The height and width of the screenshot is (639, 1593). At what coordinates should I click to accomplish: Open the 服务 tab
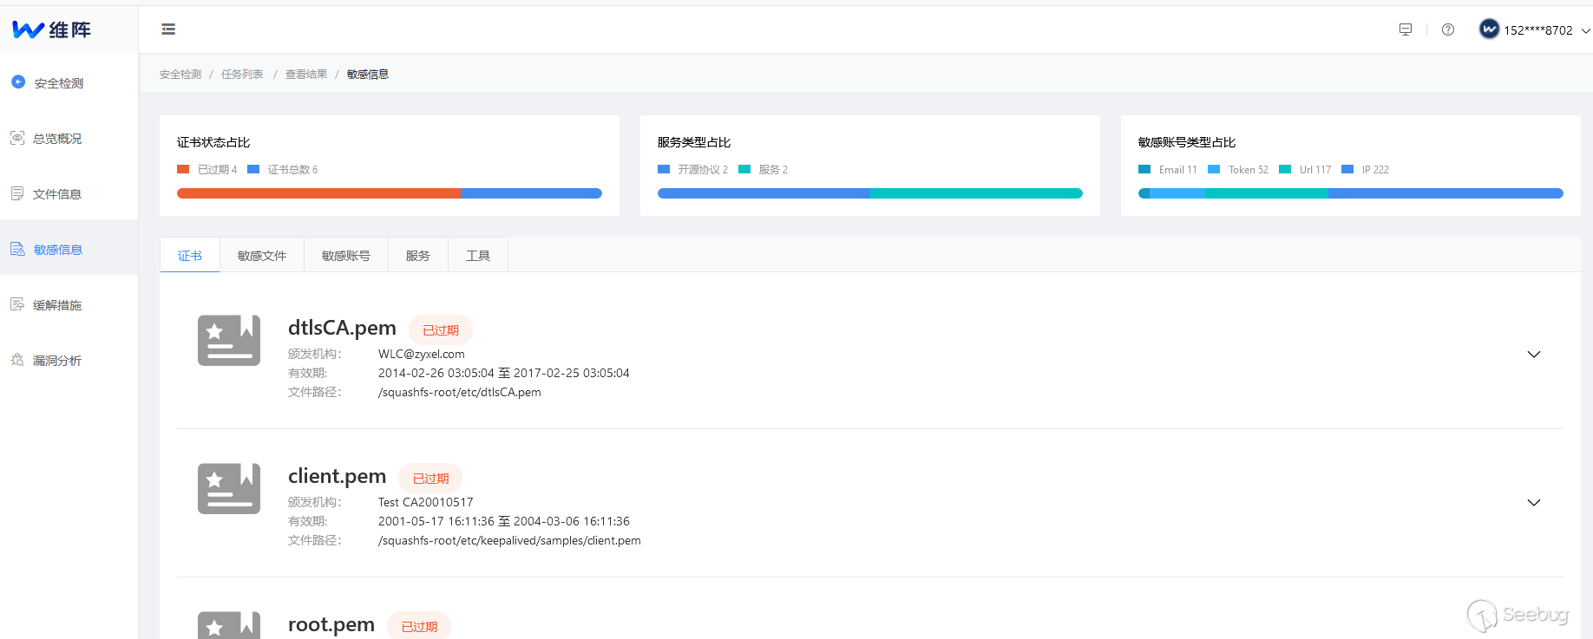[x=418, y=256]
